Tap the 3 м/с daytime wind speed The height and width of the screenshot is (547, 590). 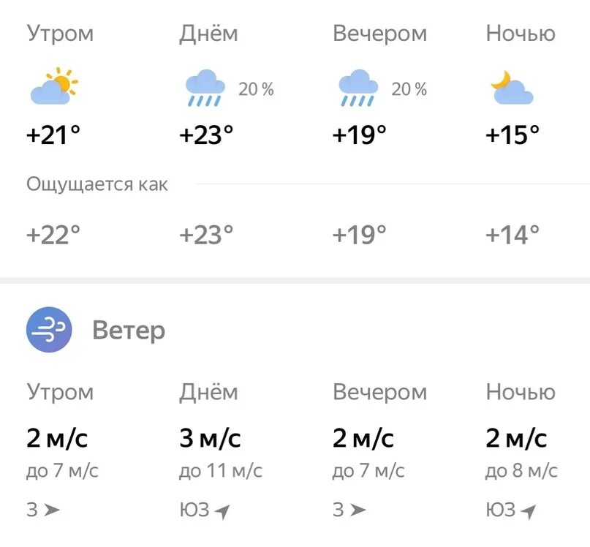[210, 438]
